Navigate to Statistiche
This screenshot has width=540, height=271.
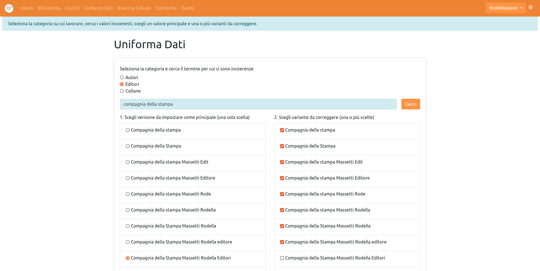[x=166, y=8]
